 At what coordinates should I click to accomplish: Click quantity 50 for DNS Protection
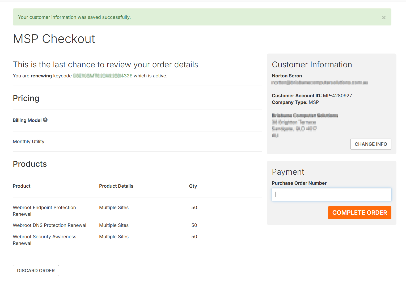[x=194, y=225]
